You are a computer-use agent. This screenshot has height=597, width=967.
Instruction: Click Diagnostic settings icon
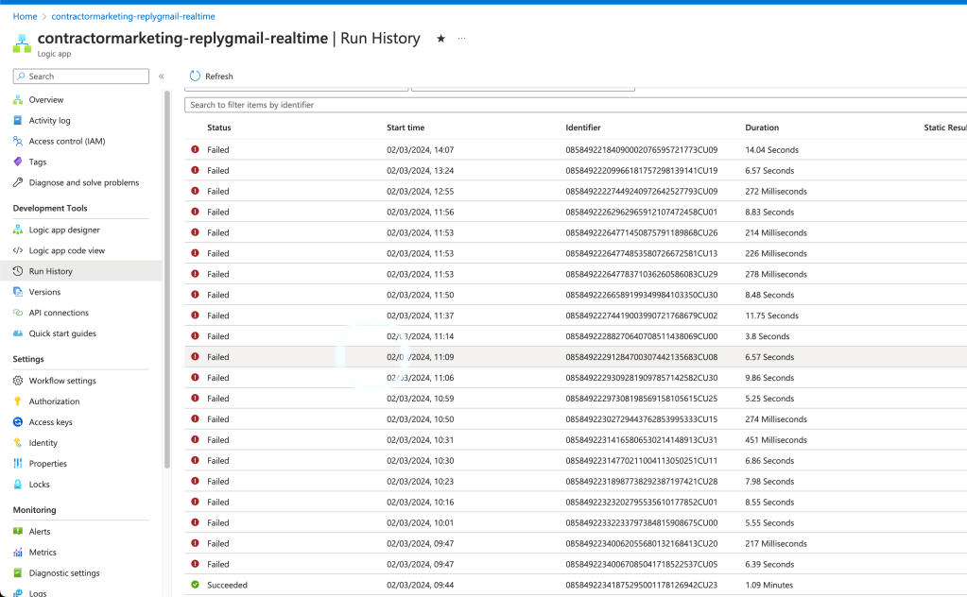18,573
